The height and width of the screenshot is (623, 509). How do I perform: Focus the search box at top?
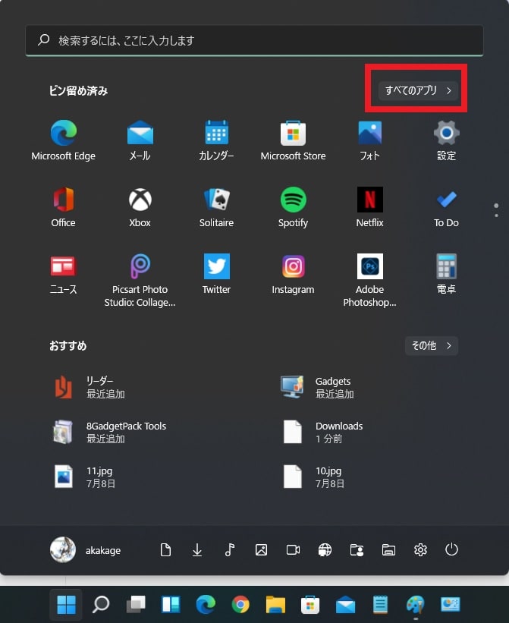click(x=255, y=40)
